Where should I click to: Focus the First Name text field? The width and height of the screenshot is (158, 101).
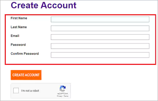pyautogui.click(x=100, y=19)
